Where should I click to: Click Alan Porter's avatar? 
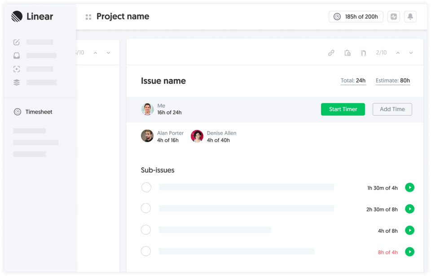tap(147, 136)
